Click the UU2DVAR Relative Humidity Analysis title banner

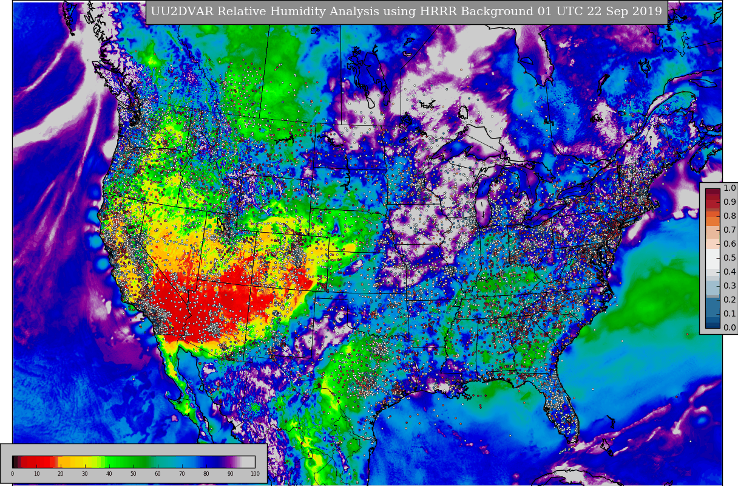407,12
